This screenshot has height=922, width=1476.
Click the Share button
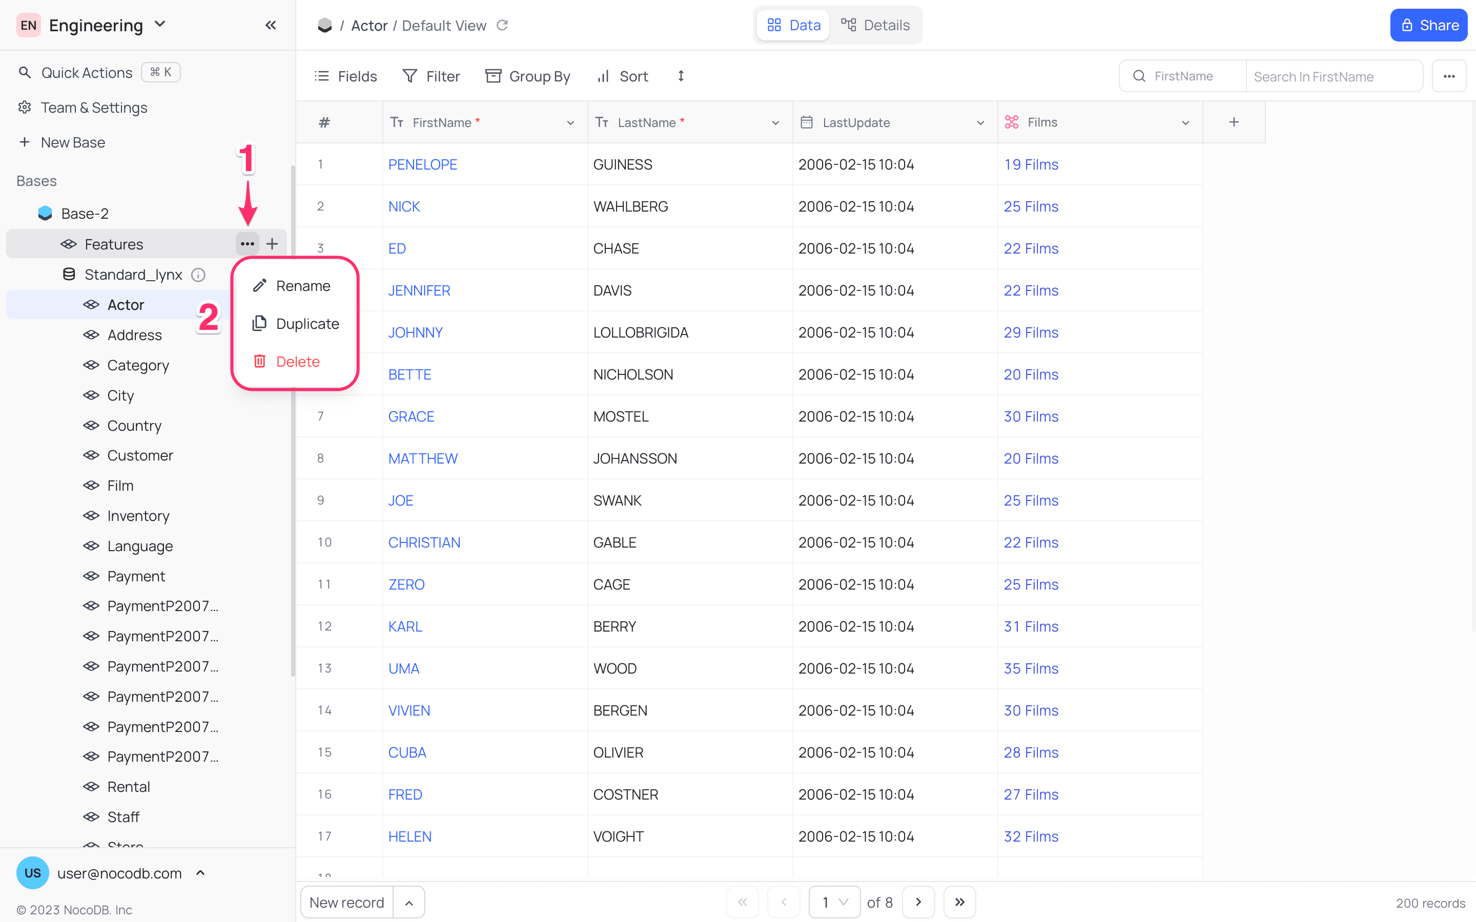click(1428, 25)
